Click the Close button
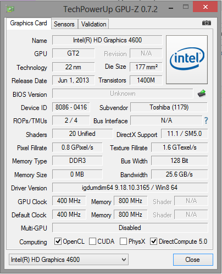 pyautogui.click(x=193, y=260)
